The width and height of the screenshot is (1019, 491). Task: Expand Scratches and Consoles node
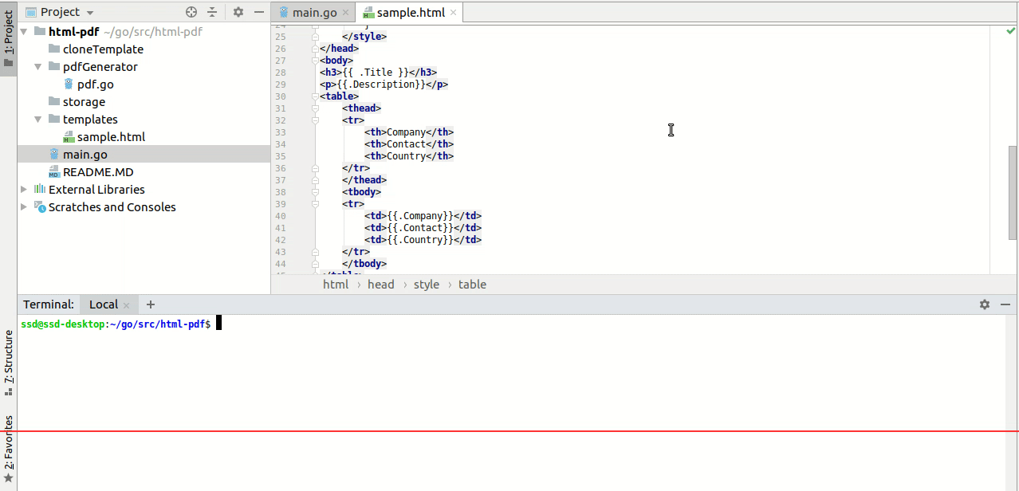point(24,207)
